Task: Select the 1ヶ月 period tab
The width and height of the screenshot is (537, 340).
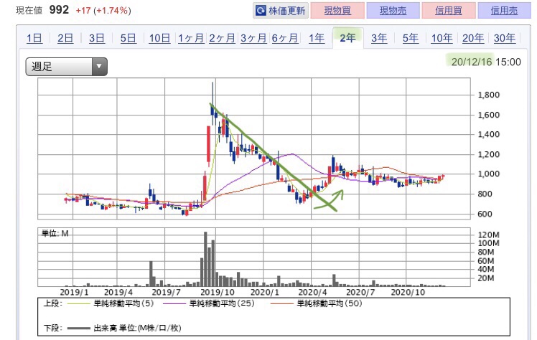Action: click(x=191, y=38)
